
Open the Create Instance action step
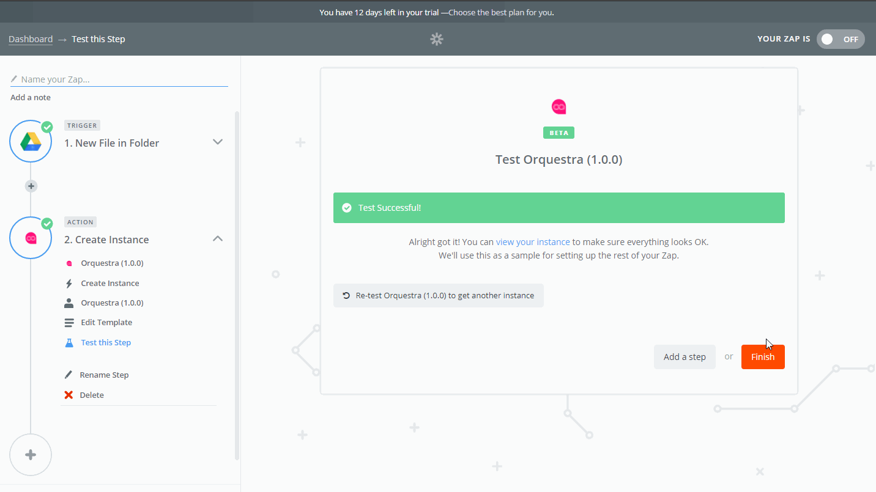tap(110, 284)
